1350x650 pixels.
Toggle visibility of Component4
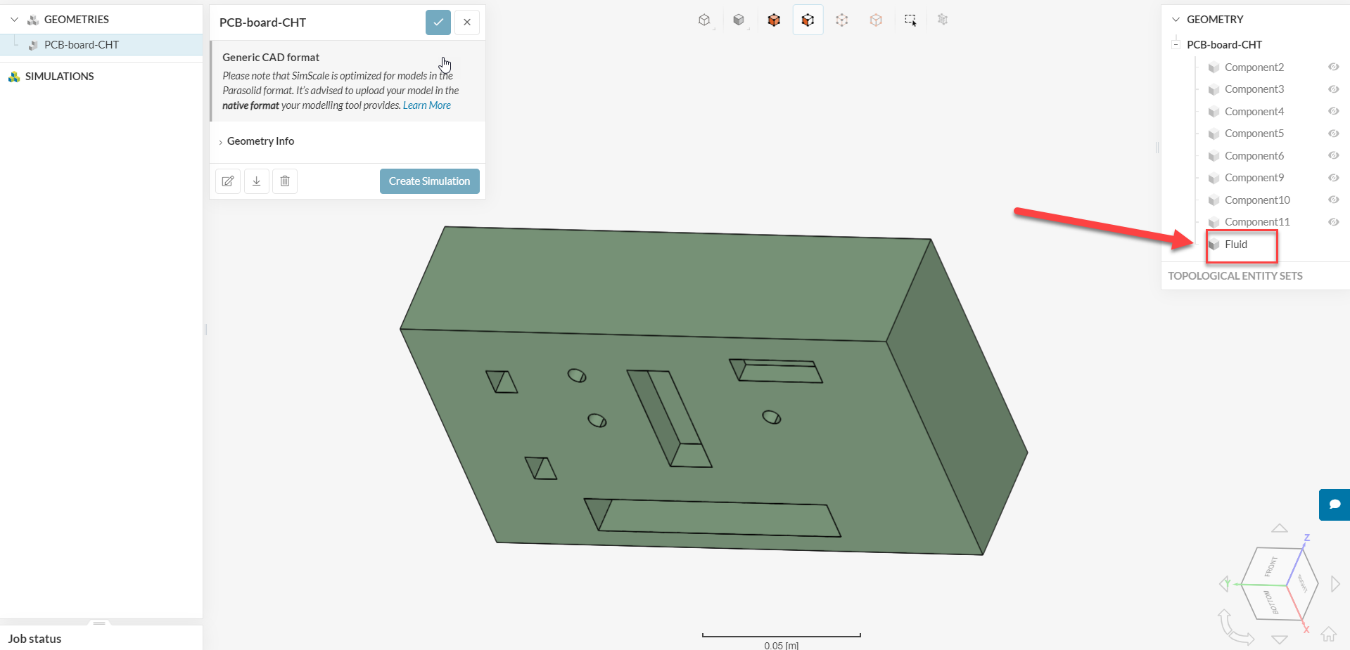(1333, 111)
